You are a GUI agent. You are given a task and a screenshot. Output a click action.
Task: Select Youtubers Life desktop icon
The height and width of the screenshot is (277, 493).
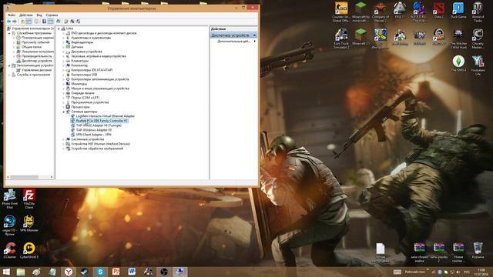point(478,65)
